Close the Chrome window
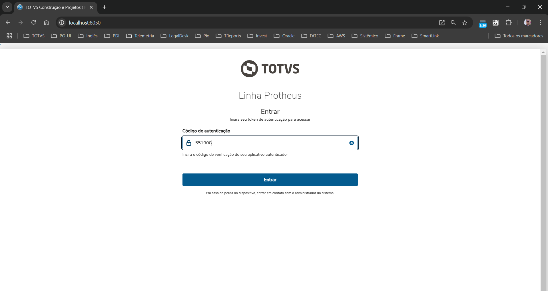Viewport: 548px width, 291px height. click(540, 7)
